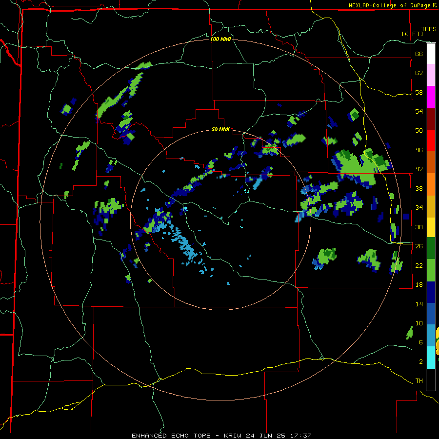
Task: Select the medium blue legend swatch
Action: pos(431,314)
